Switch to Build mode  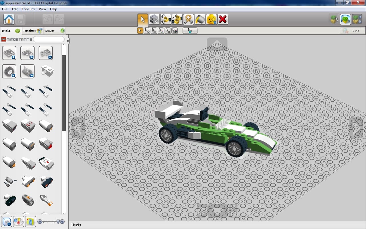tap(334, 19)
